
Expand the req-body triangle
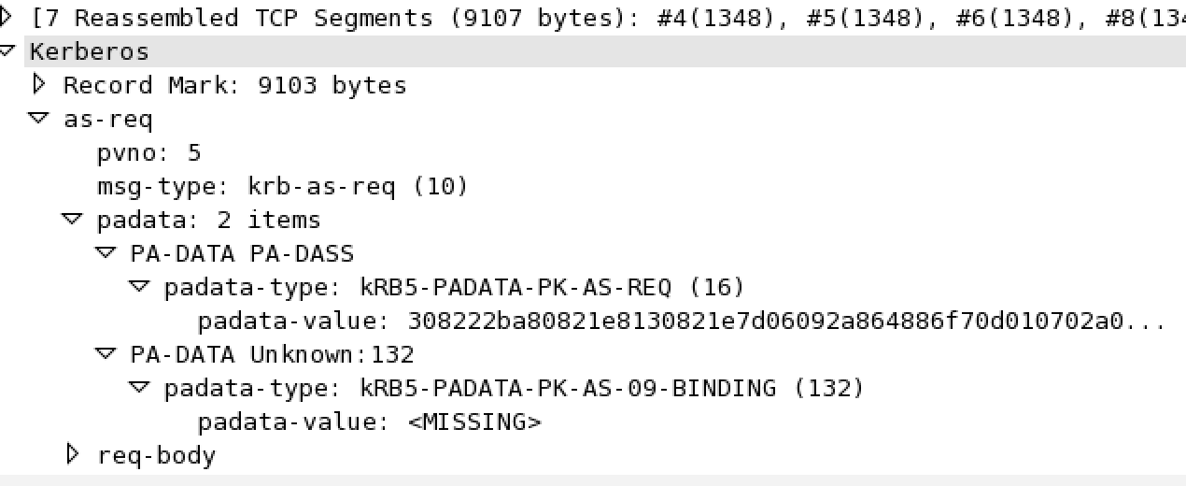(73, 454)
